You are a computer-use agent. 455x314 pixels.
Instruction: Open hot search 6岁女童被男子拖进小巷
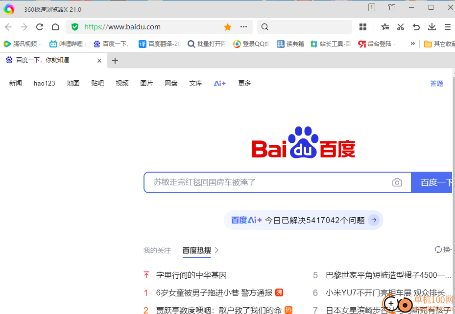[214, 292]
